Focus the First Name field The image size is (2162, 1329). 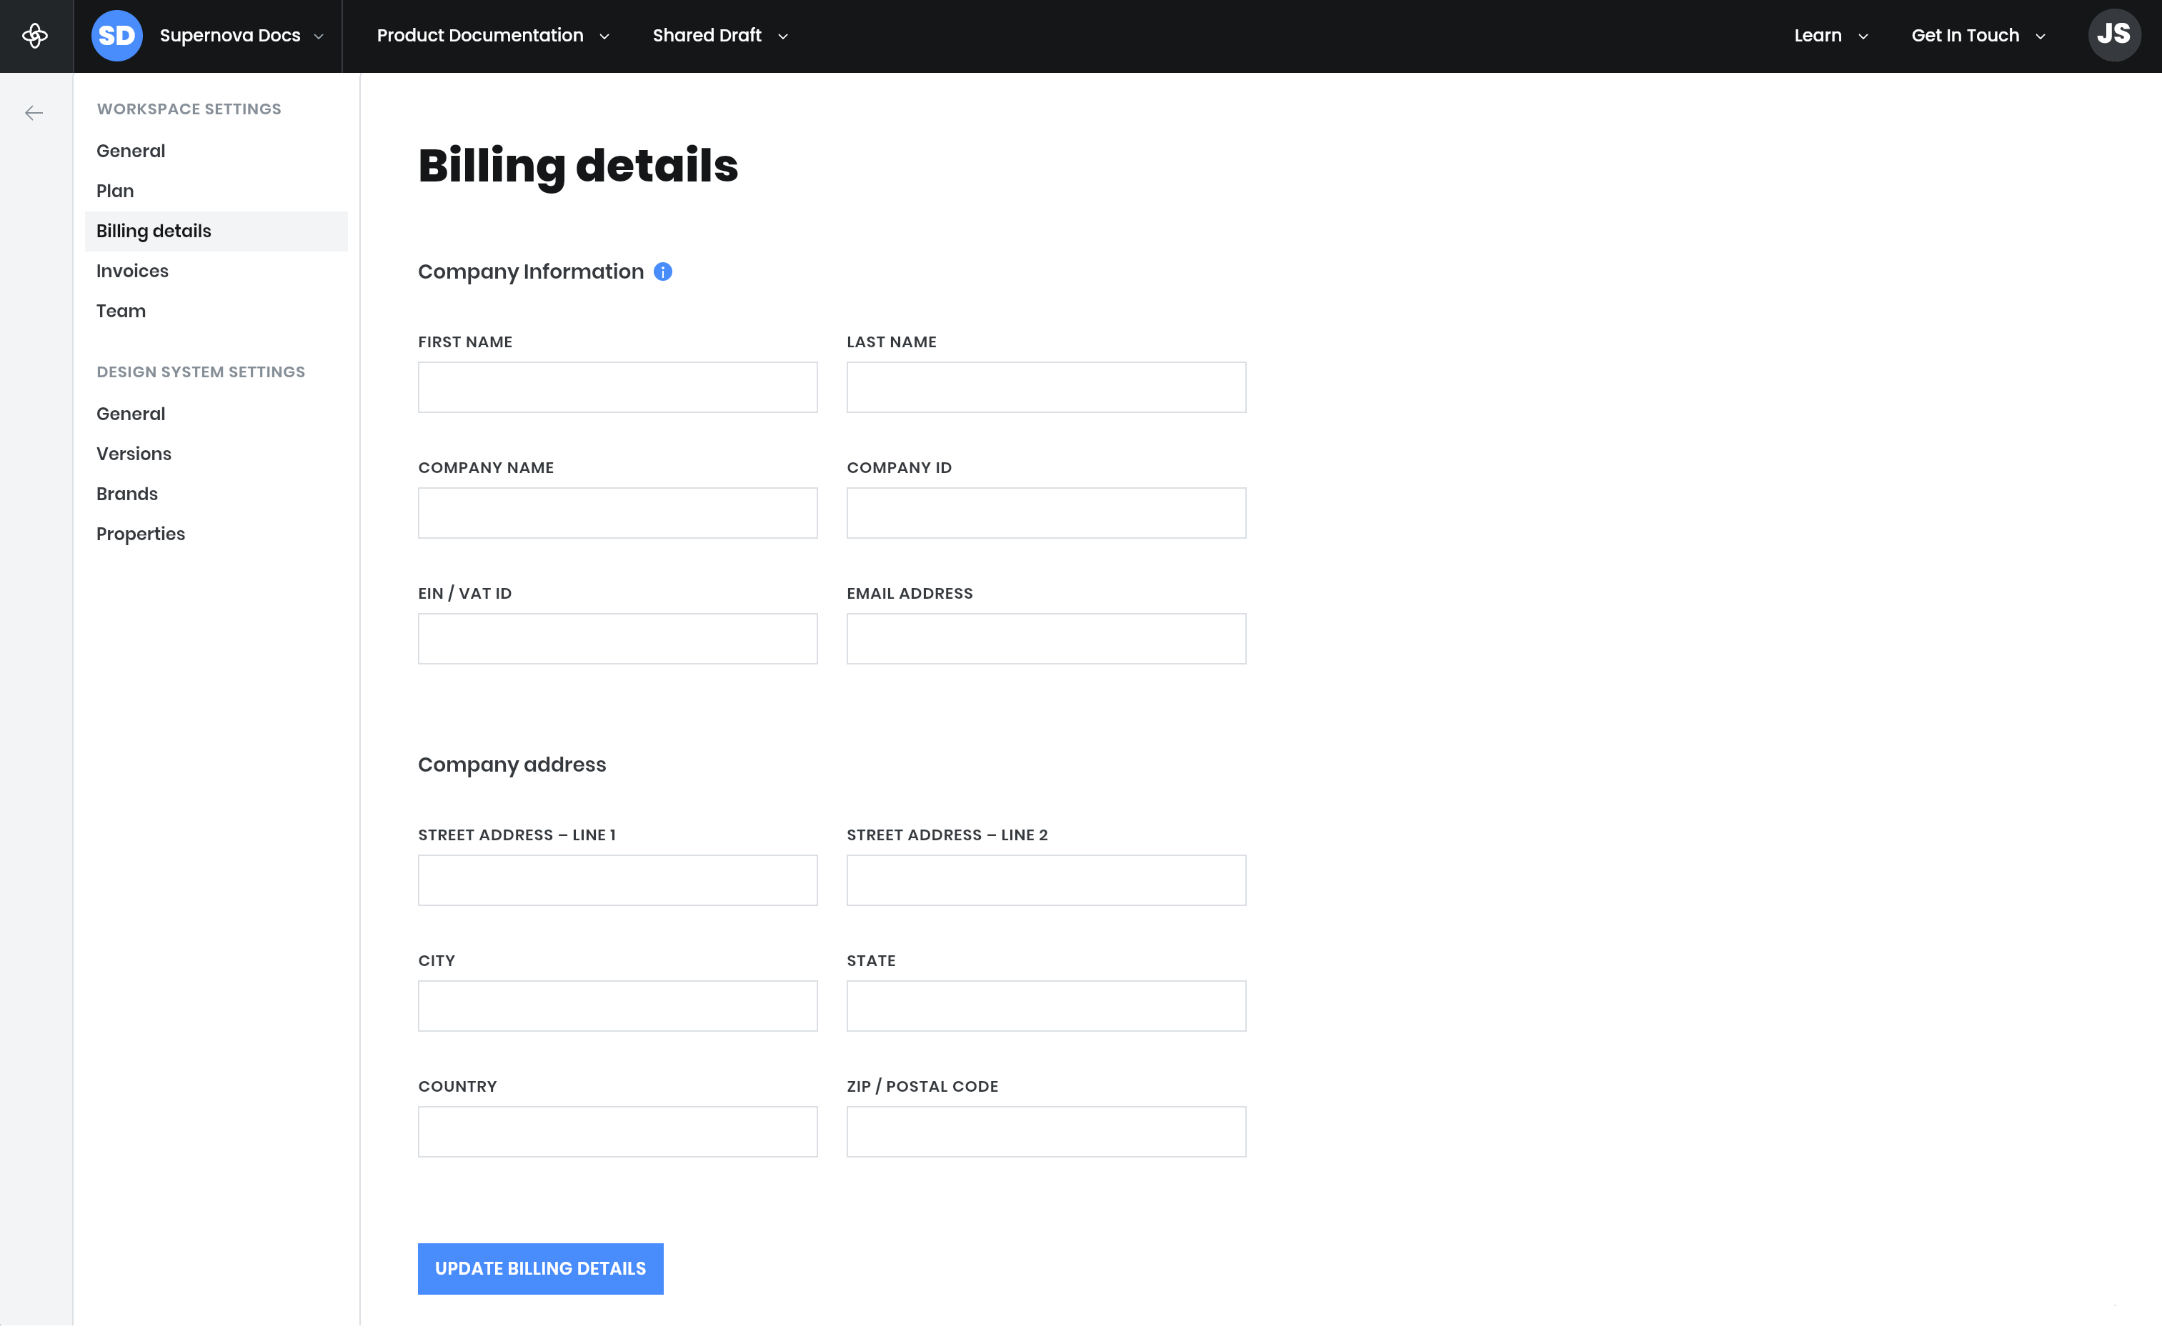click(x=618, y=387)
